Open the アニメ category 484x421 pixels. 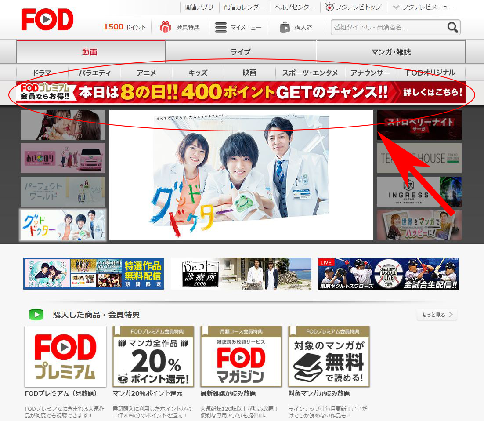tap(146, 73)
